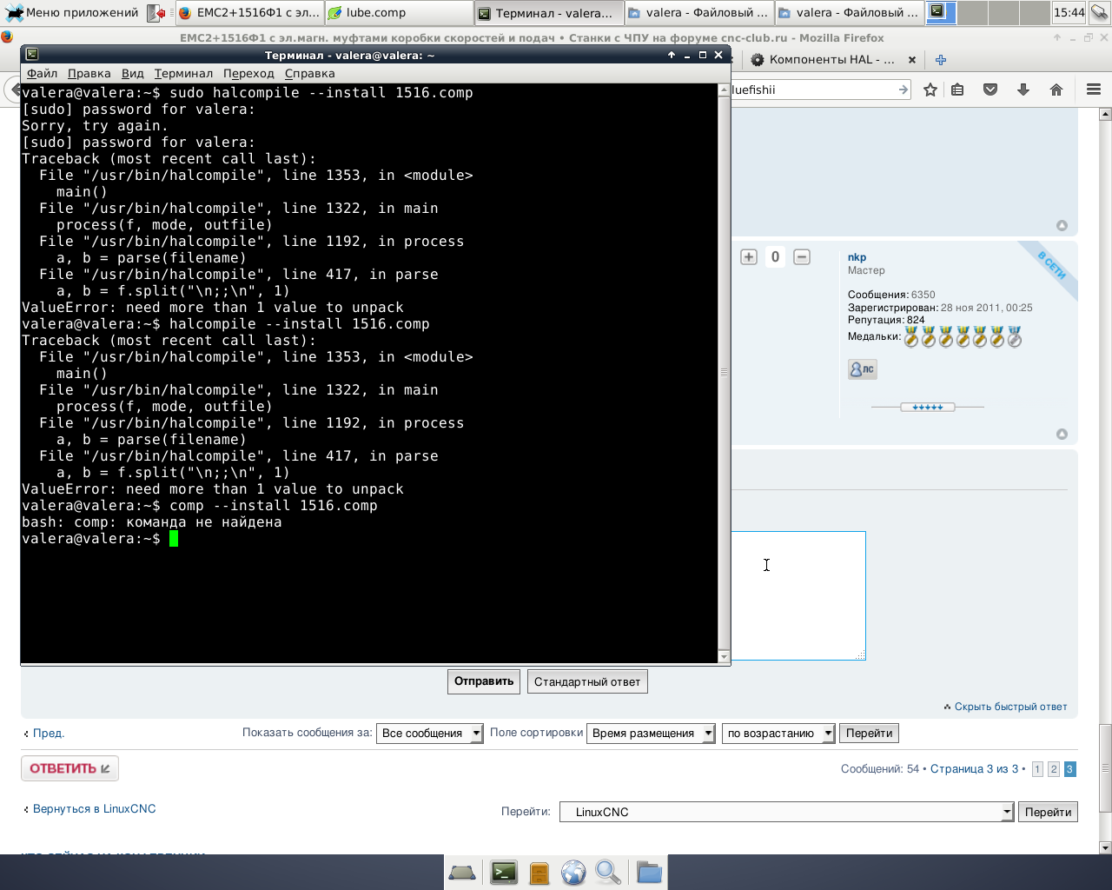Click the Firefox page scrollbar down arrow

[x=1104, y=847]
